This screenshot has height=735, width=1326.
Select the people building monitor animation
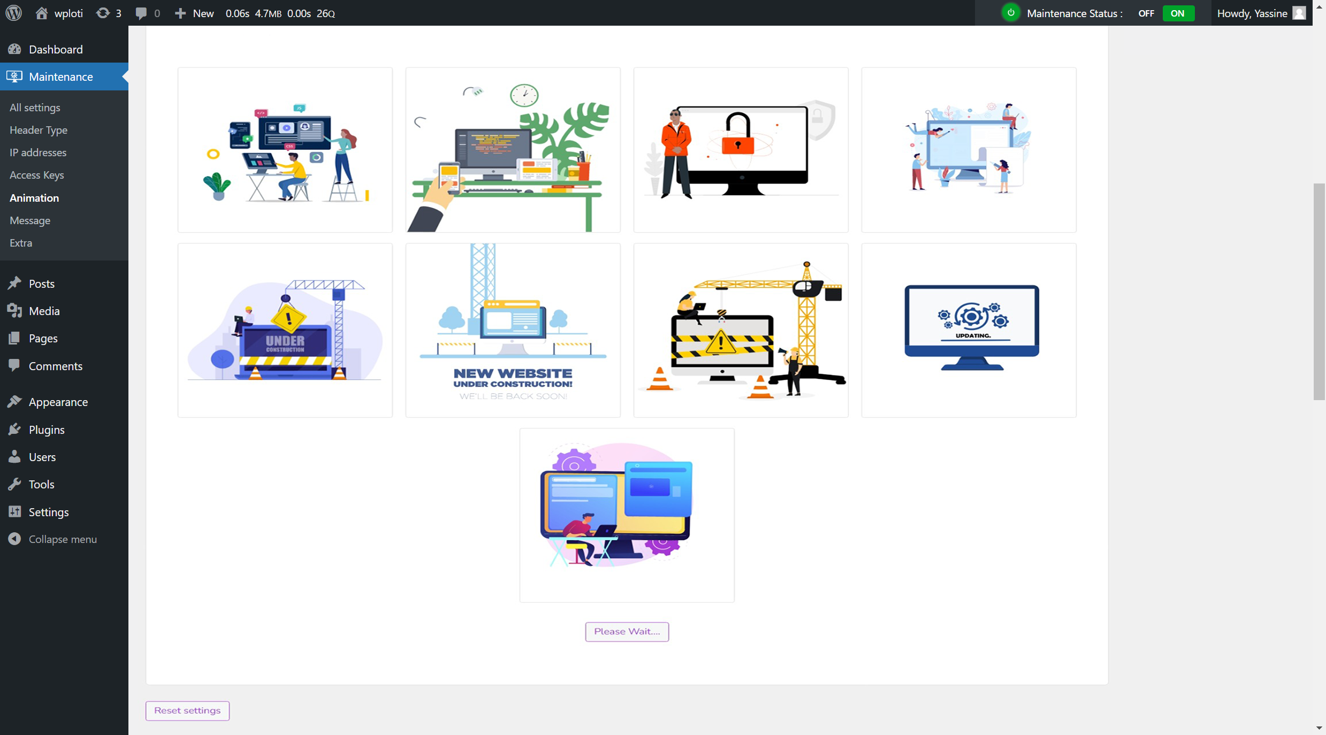pos(969,150)
